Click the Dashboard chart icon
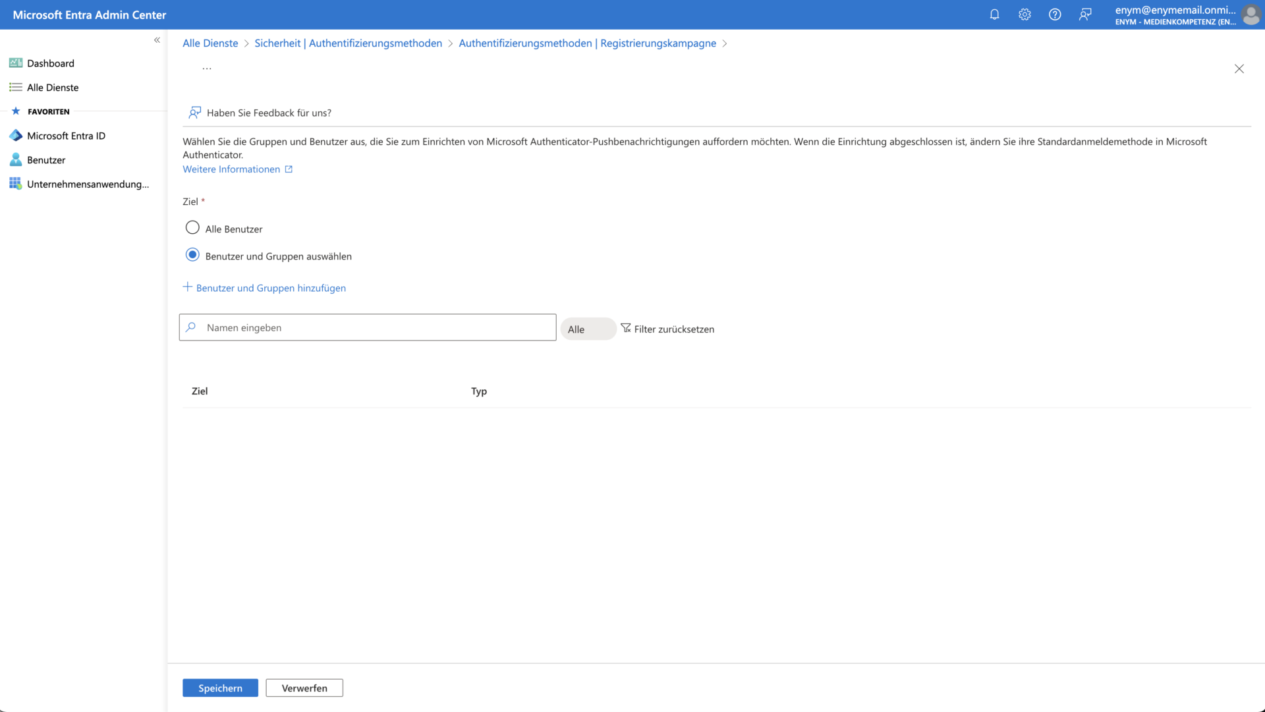 16,63
